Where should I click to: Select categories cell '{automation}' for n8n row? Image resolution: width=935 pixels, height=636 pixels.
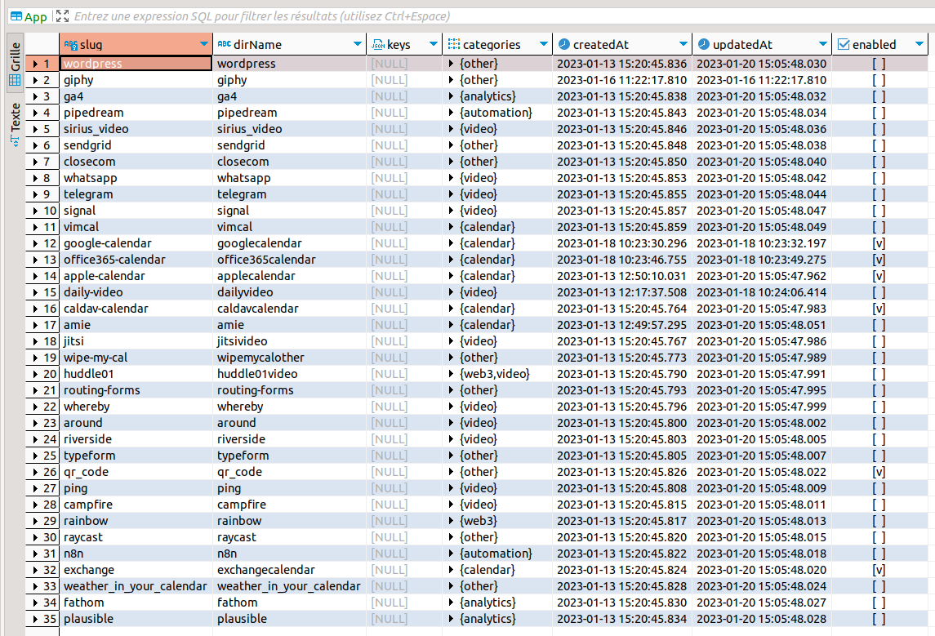(x=498, y=554)
